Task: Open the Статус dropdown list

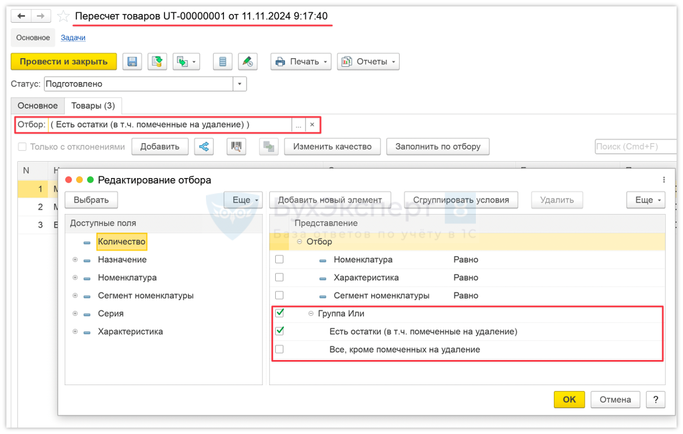Action: tap(240, 84)
